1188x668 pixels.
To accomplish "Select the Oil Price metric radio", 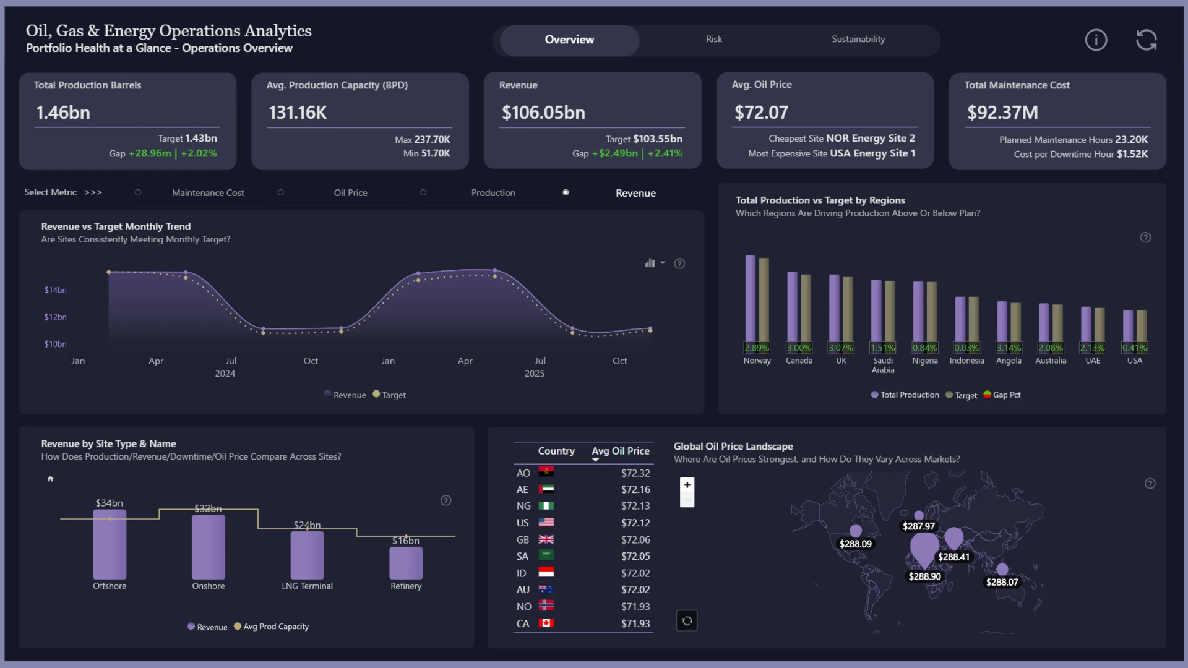I will coord(280,193).
